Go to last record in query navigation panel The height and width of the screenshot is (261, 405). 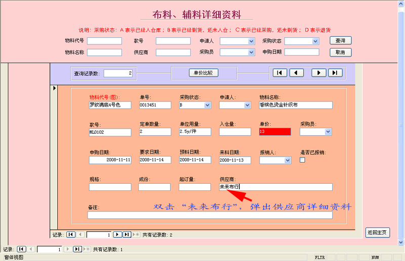(x=335, y=73)
